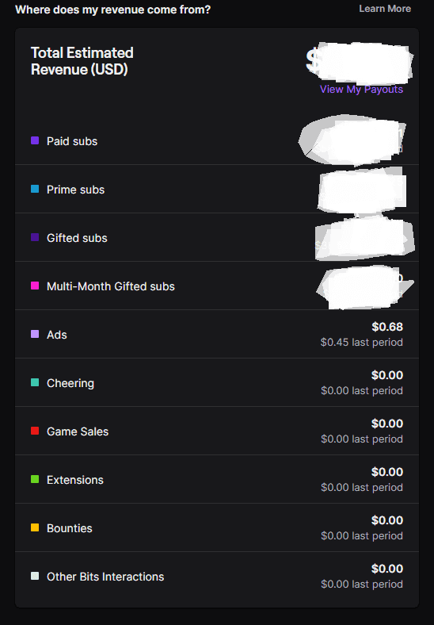Open the Learn More link
This screenshot has width=434, height=625.
(x=385, y=9)
